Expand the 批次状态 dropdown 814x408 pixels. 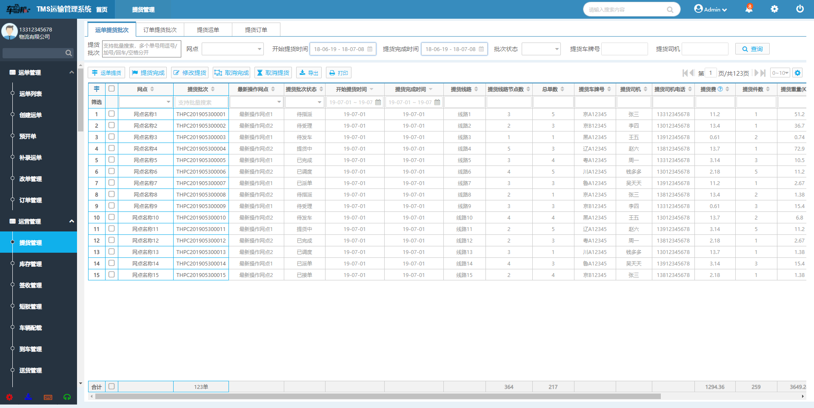[541, 49]
